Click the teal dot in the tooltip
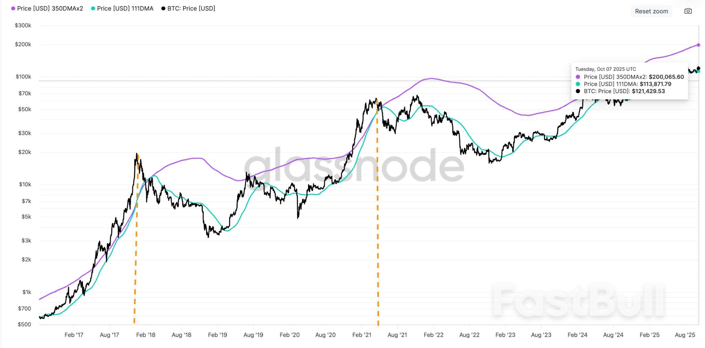 tap(578, 84)
